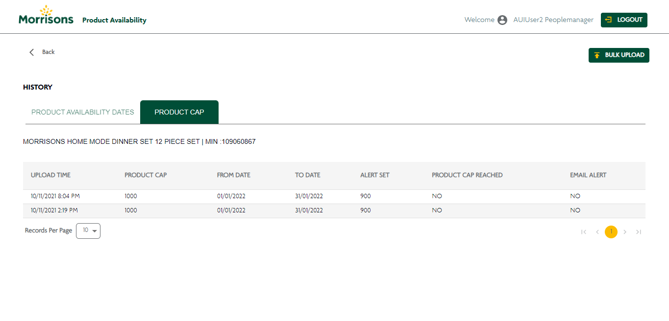Click the back chevron arrow icon
The image size is (669, 321).
[32, 52]
